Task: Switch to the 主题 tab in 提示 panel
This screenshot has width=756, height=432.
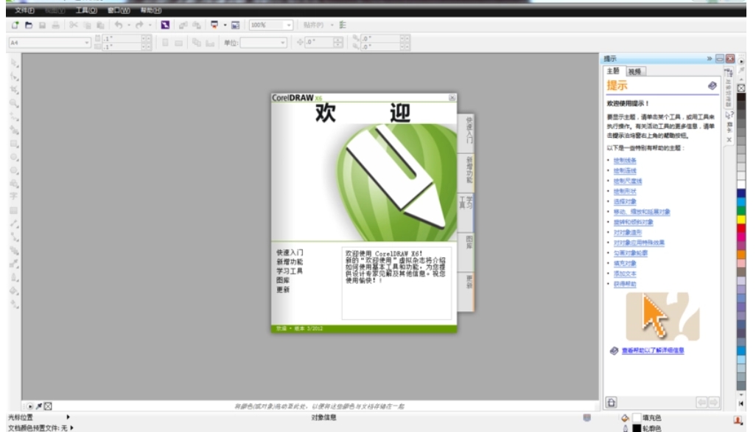Action: click(614, 71)
